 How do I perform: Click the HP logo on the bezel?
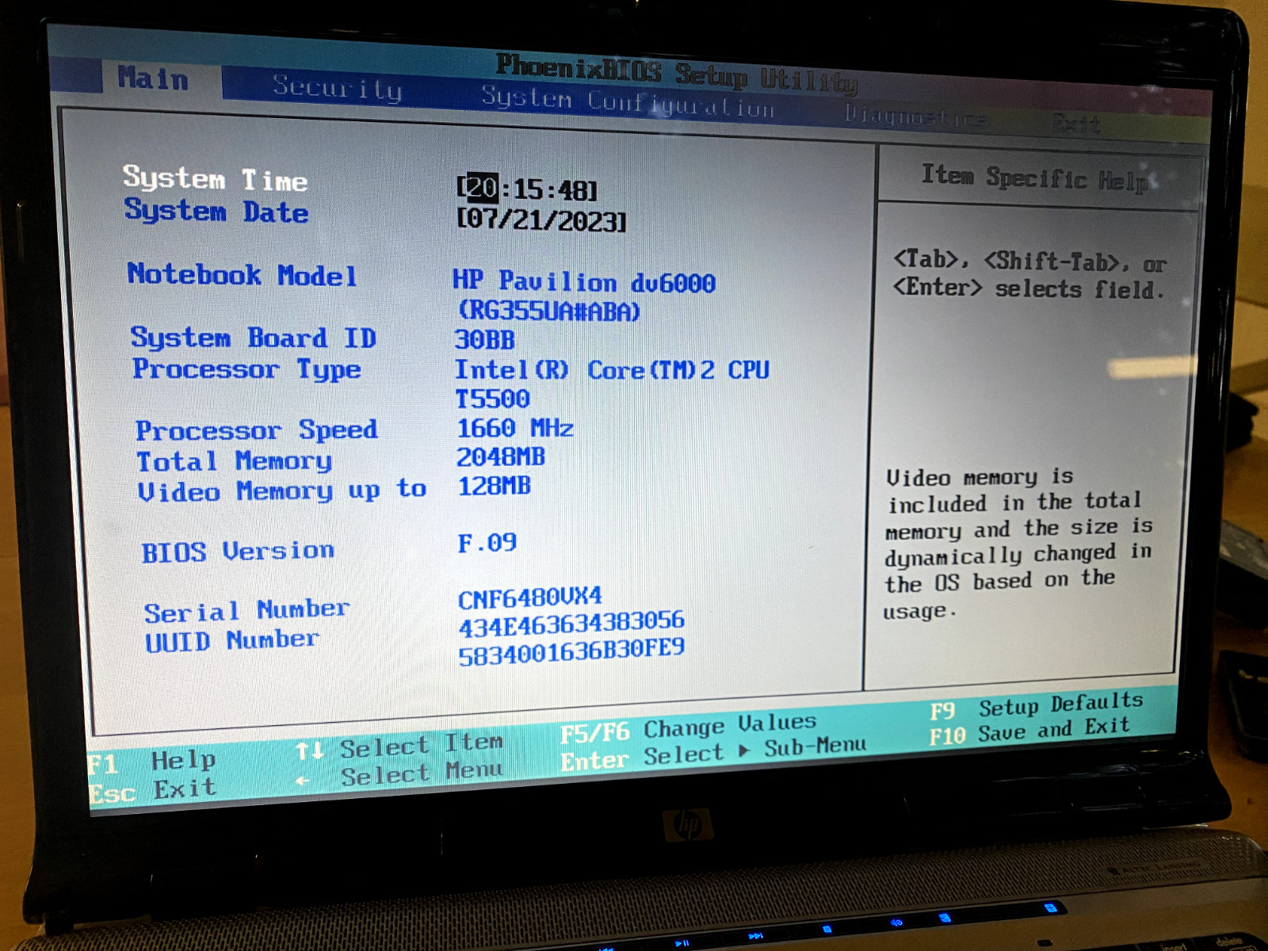688,826
